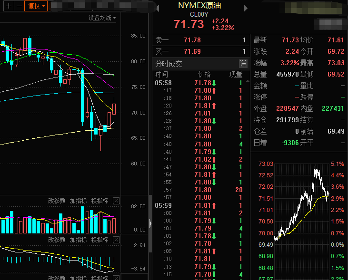Image resolution: width=348 pixels, height=280 pixels.
Task: Click the 5.1% intraday percent label
Action: (x=338, y=164)
